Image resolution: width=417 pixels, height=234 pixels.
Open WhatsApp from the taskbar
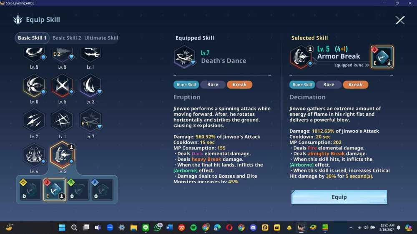pos(158,228)
